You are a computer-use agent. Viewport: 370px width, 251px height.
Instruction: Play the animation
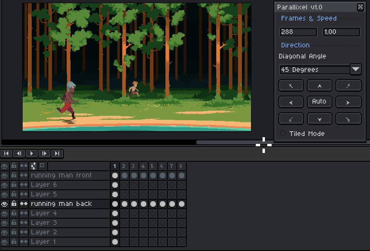[32, 153]
